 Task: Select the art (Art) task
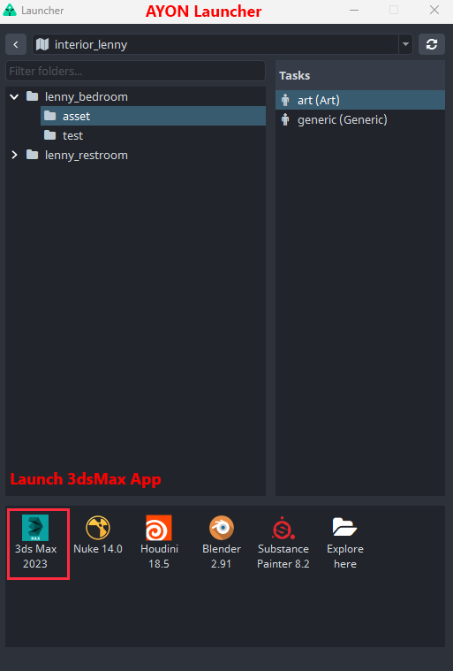[x=360, y=100]
